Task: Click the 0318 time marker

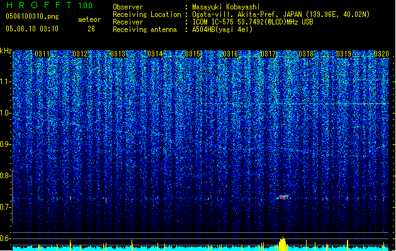Action: [306, 54]
